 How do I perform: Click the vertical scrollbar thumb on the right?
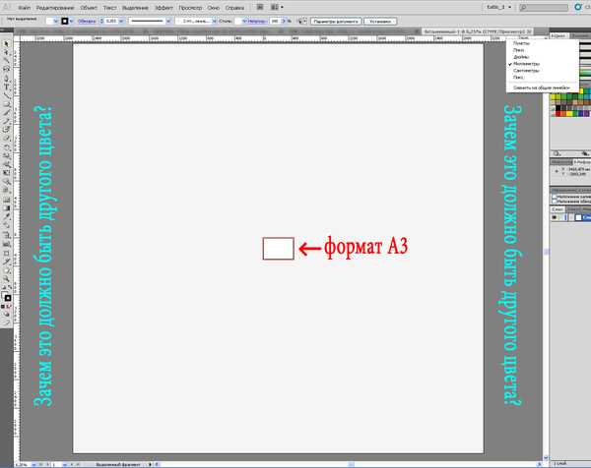546,252
